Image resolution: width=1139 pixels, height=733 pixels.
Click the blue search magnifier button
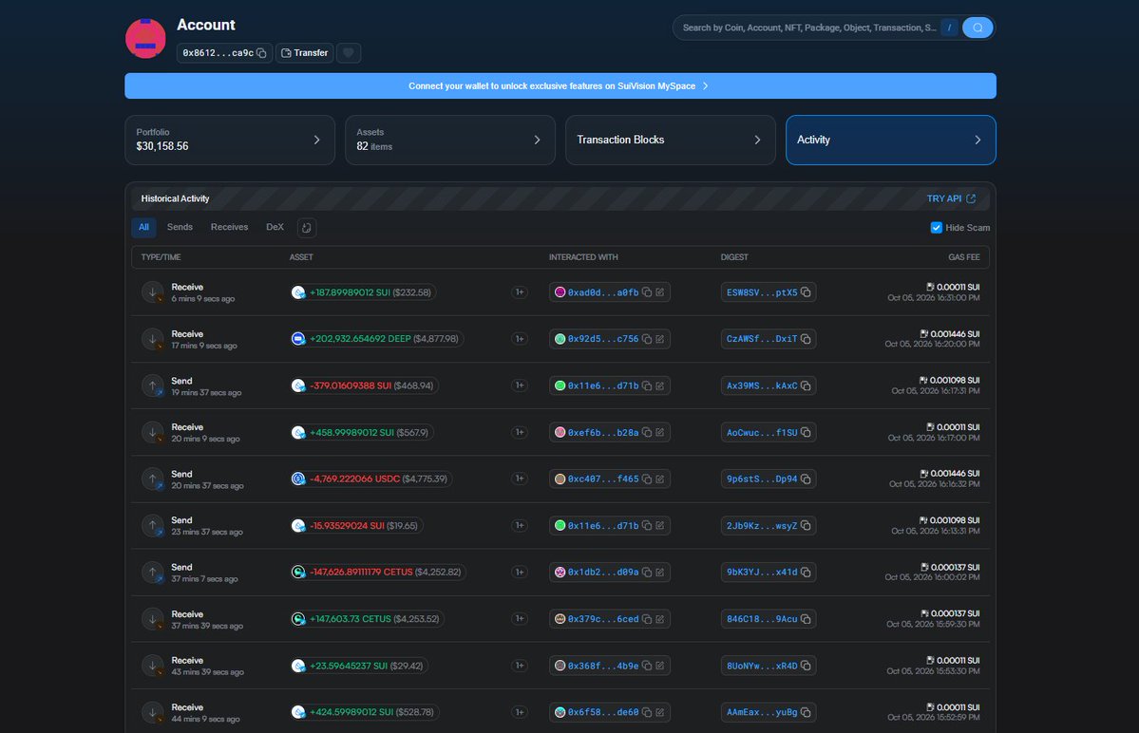pos(977,28)
